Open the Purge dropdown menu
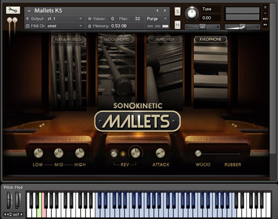The image size is (278, 219). tap(157, 18)
